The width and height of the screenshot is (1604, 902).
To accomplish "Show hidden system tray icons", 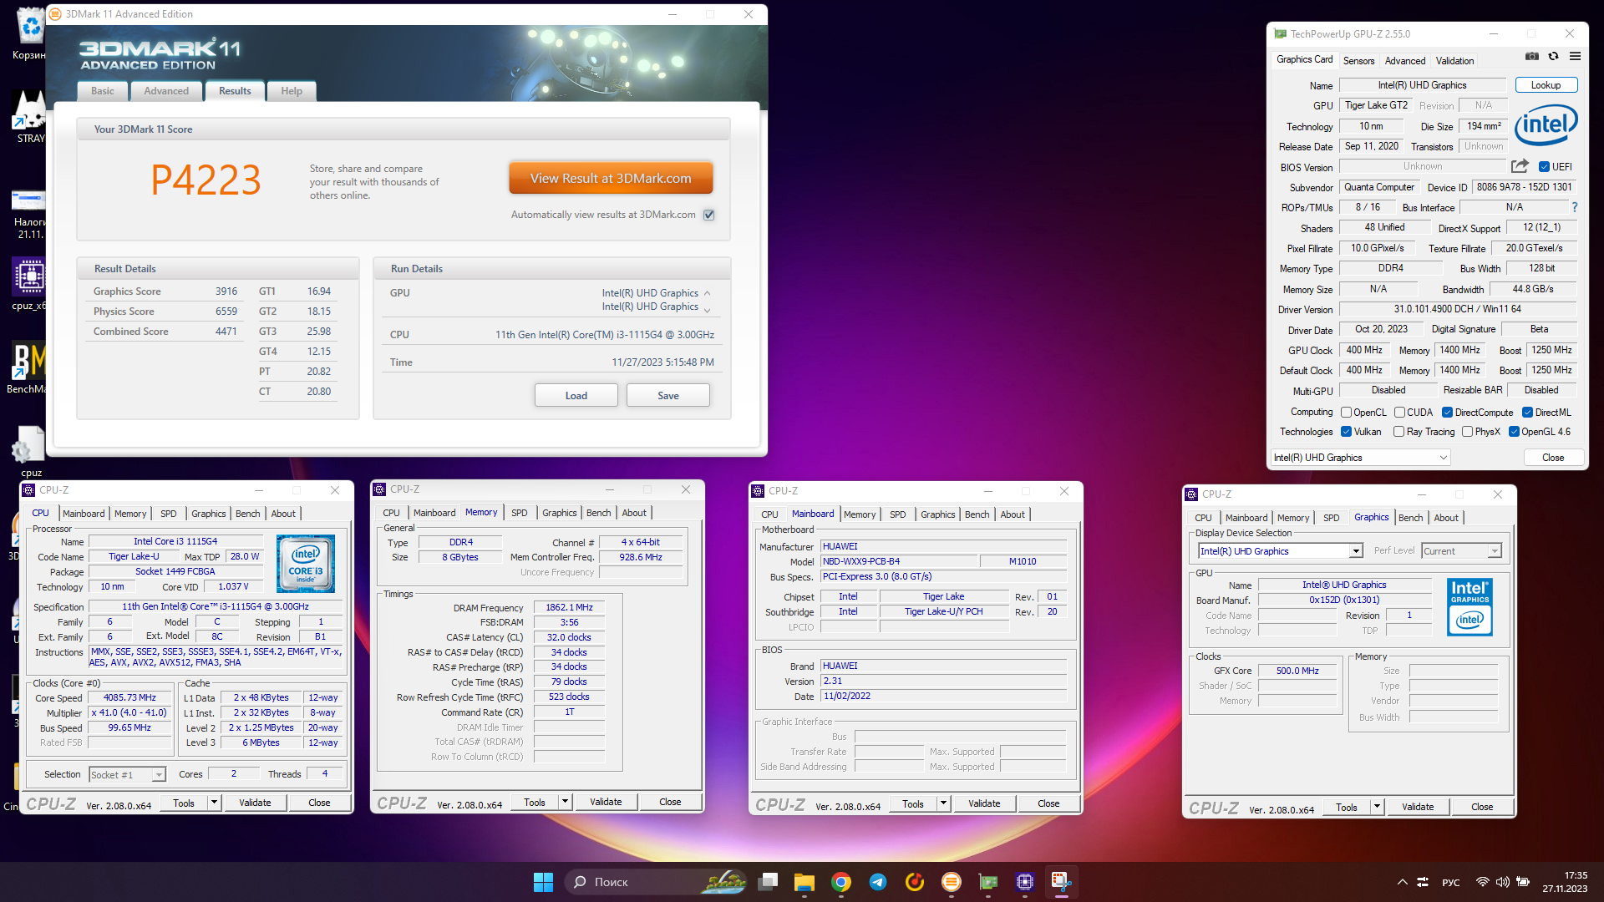I will pos(1402,882).
